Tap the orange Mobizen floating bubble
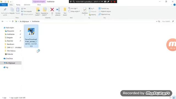Screen dimensions: 176x99 coord(171,45)
